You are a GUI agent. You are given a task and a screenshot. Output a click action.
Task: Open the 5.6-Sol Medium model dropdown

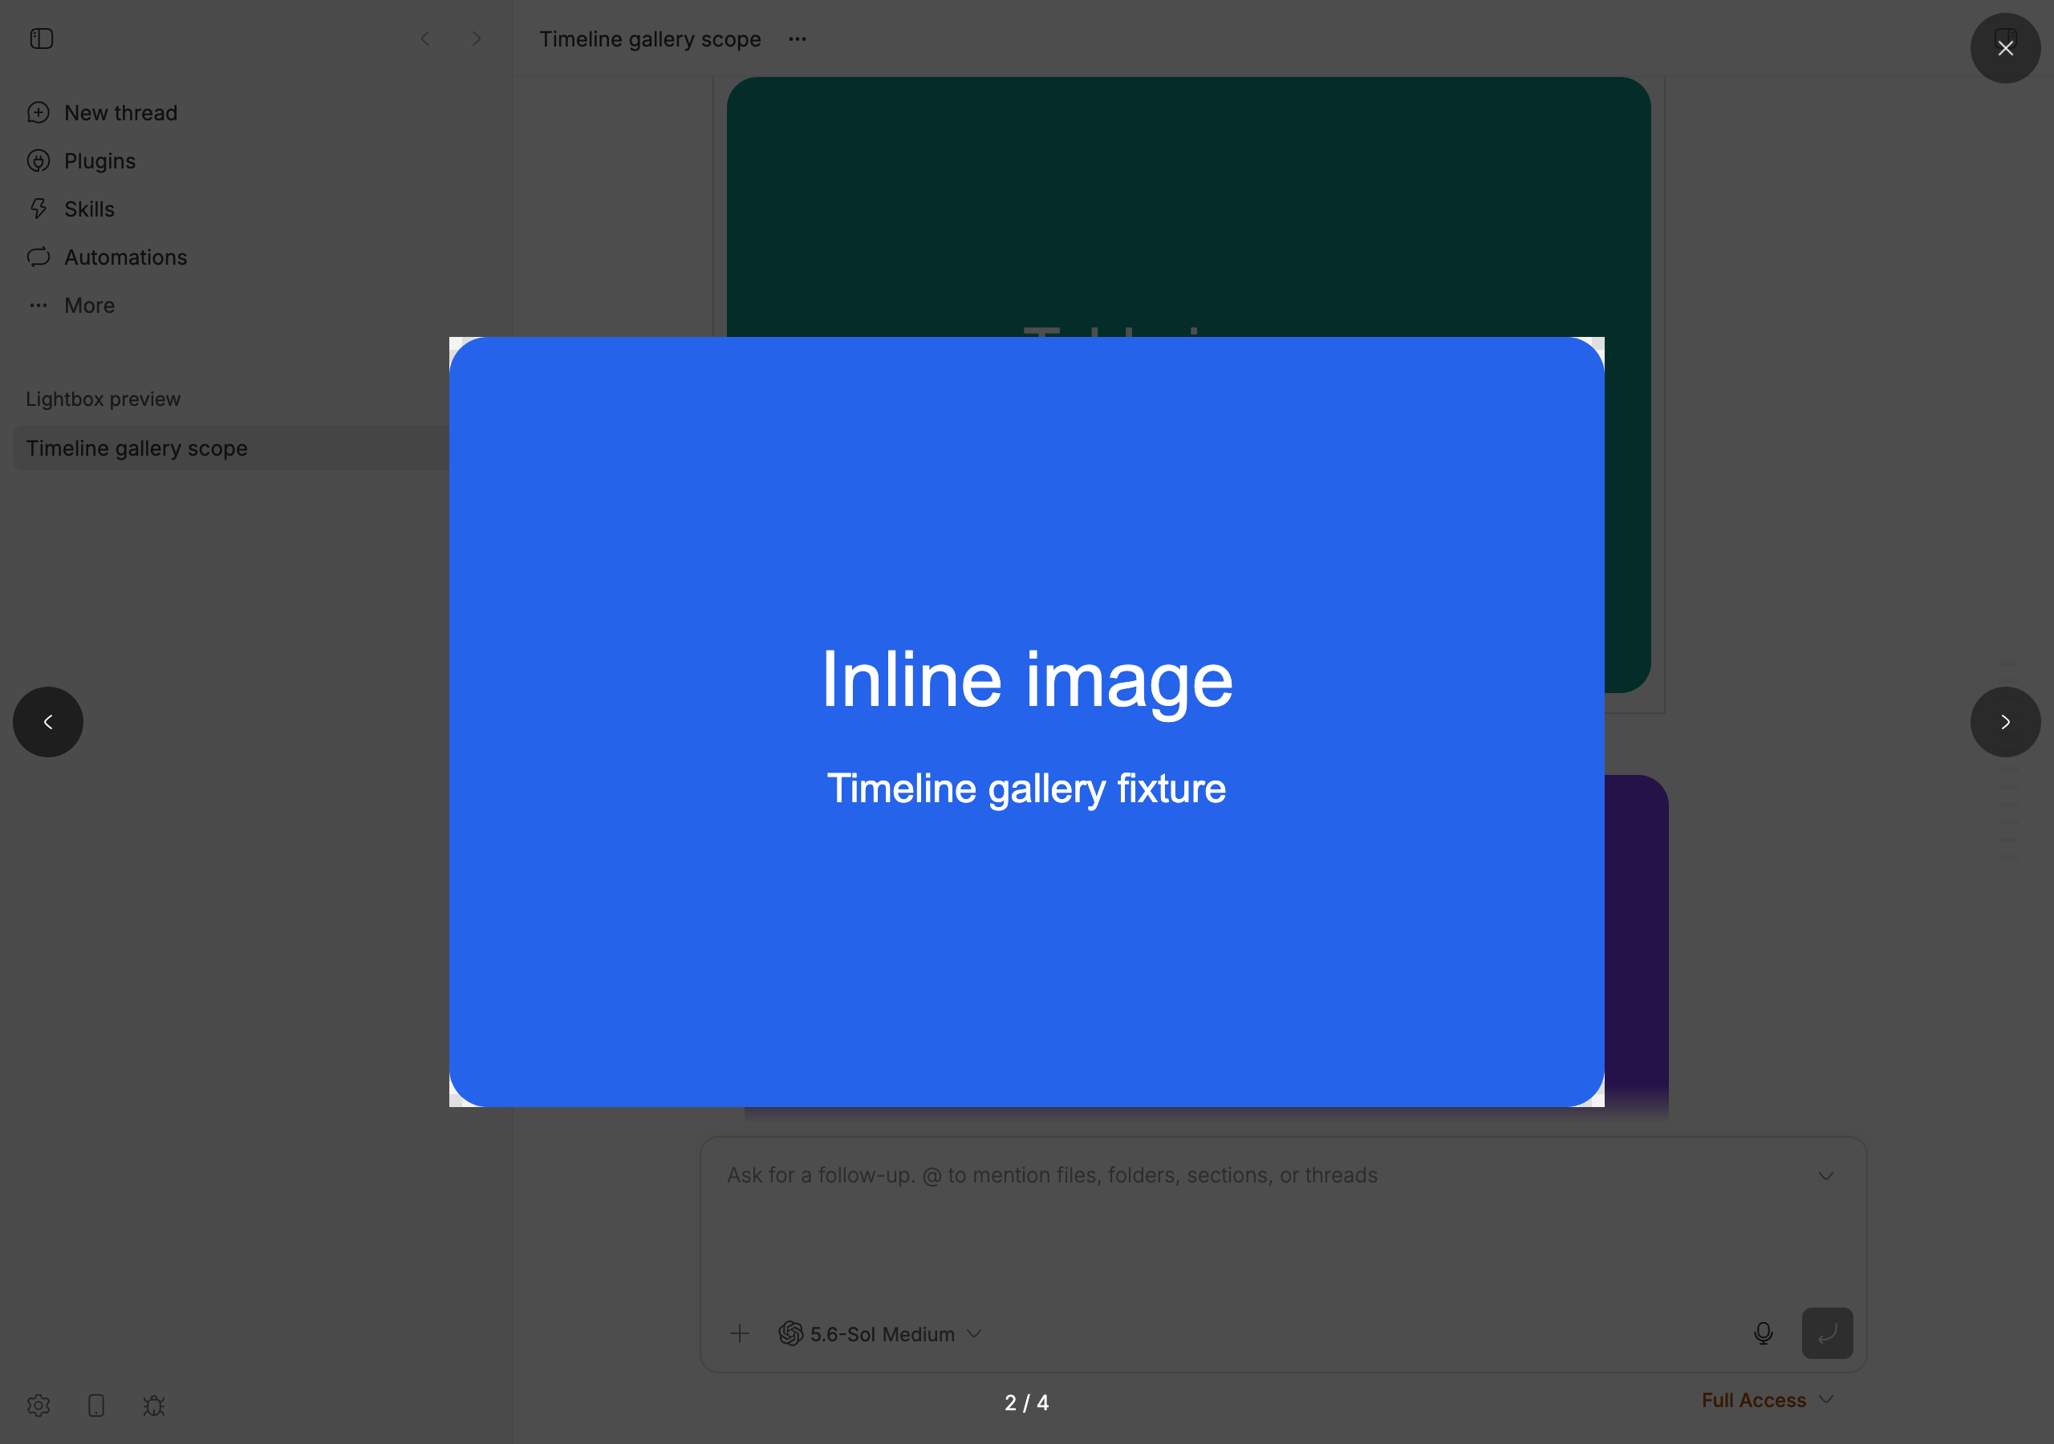[880, 1333]
